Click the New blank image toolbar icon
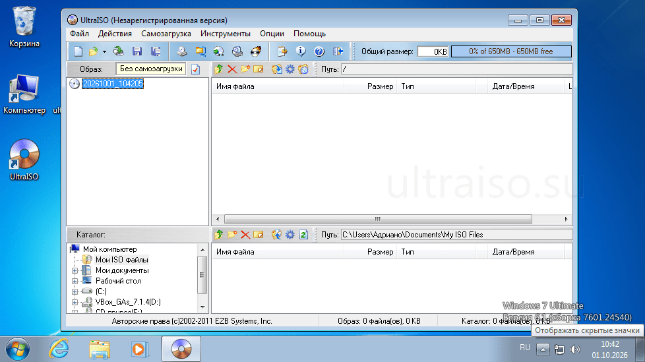645x362 pixels. [78, 51]
